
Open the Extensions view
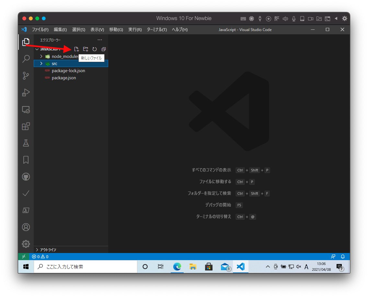coord(26,126)
